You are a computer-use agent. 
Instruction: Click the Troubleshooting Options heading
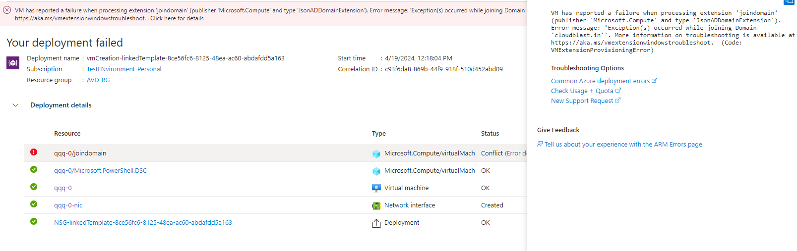click(x=587, y=68)
